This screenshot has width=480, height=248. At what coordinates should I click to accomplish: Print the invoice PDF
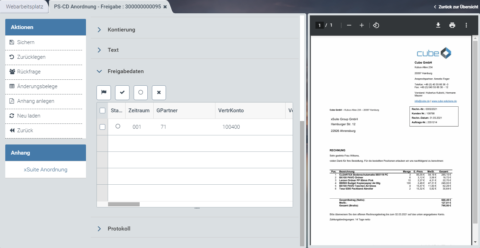[x=452, y=25]
